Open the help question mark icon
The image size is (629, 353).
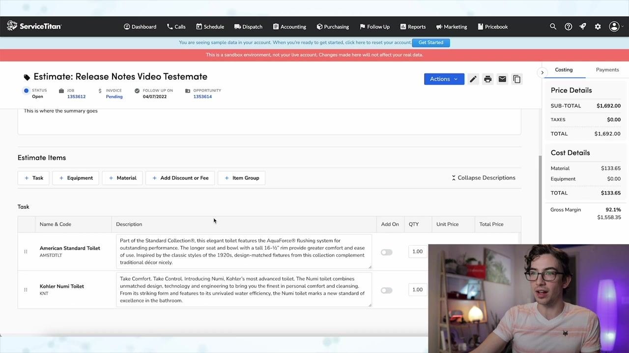coord(568,26)
